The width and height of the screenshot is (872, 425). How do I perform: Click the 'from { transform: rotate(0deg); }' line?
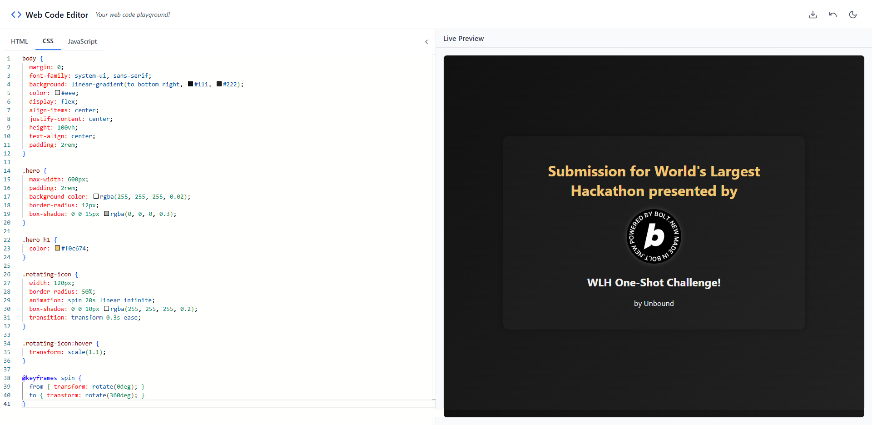tap(87, 386)
